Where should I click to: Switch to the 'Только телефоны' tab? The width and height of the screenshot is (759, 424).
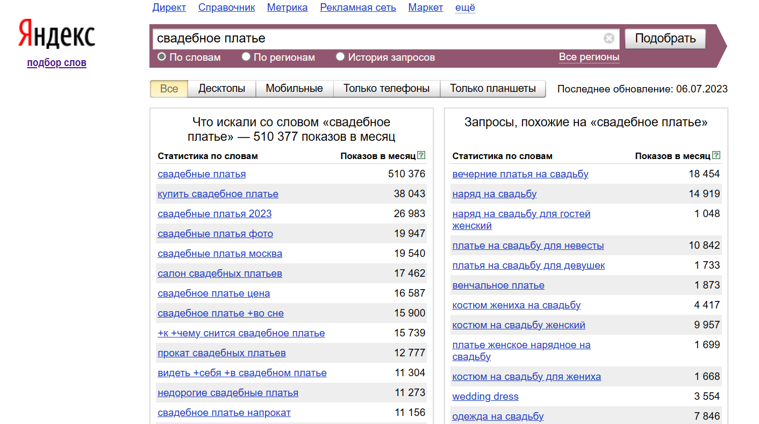click(x=386, y=89)
